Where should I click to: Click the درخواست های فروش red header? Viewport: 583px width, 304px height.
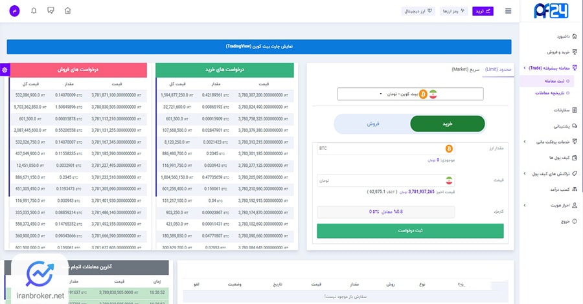[x=78, y=70]
